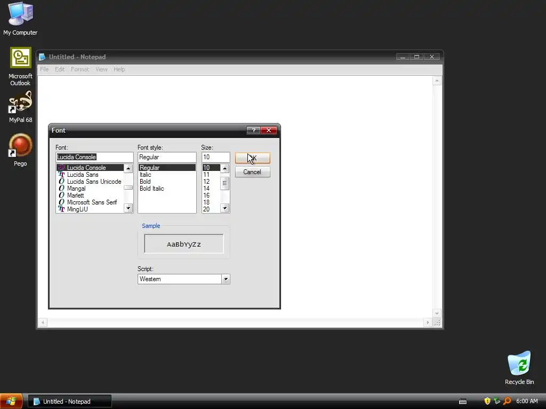
Task: Click the TrueType icon beside MingLiU
Action: click(x=61, y=209)
